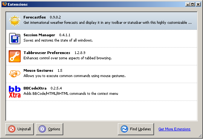Click the Forecastfox sun icon
Viewport: 203px width, 139px height.
(15, 21)
